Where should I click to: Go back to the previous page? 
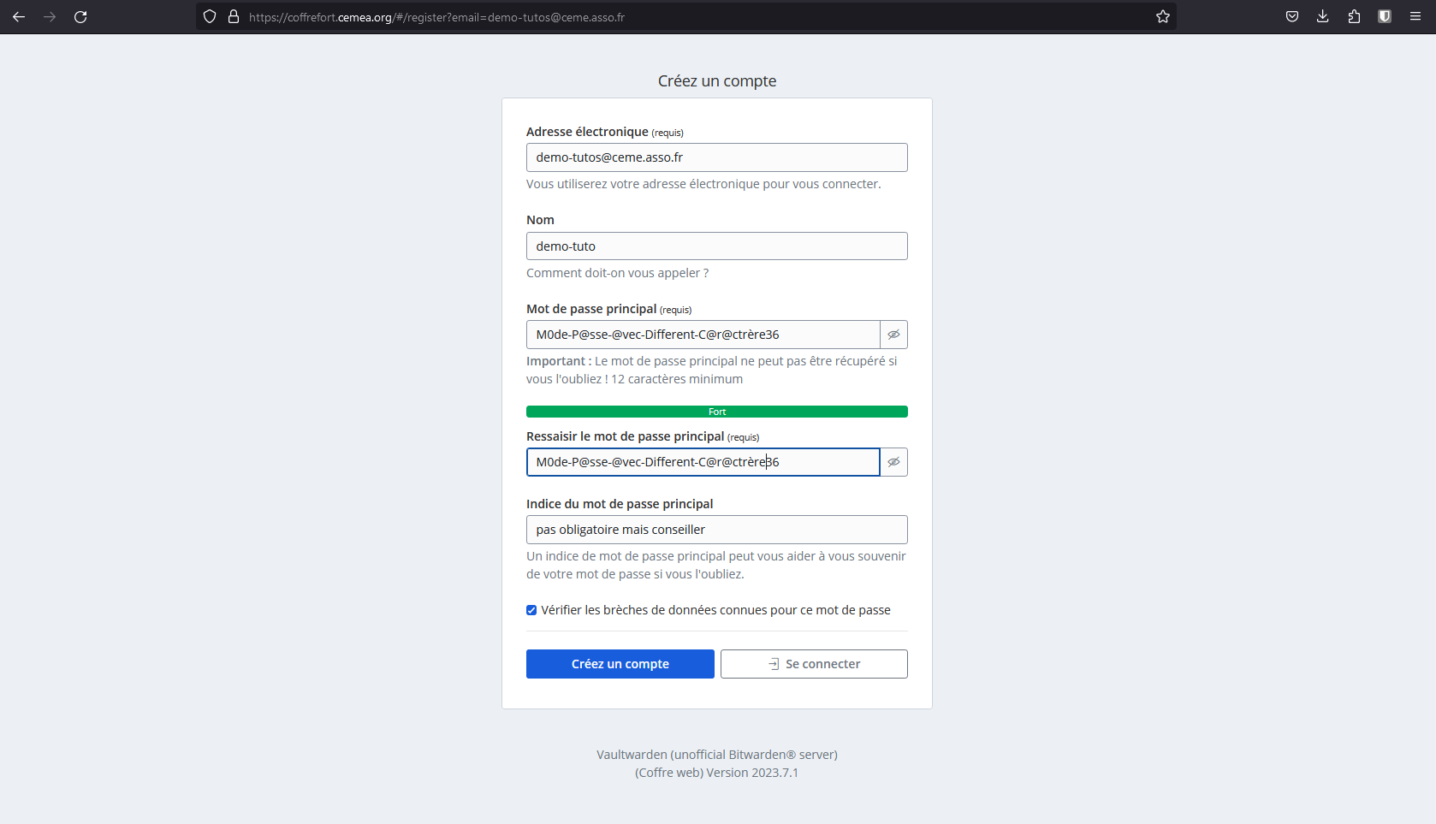pyautogui.click(x=19, y=16)
